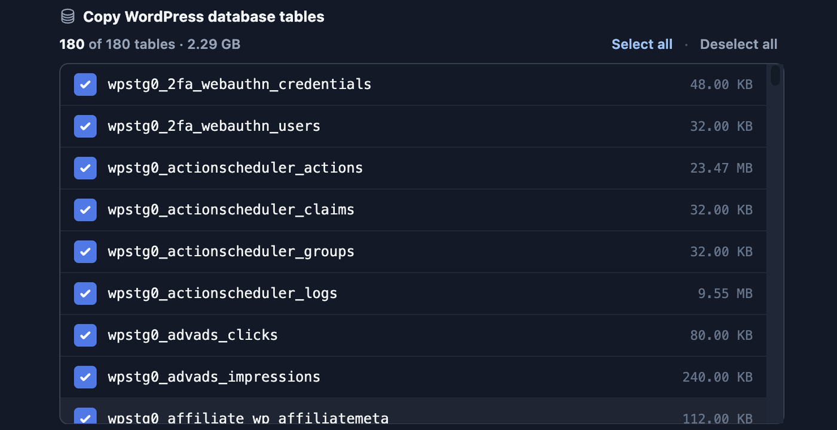The height and width of the screenshot is (430, 837).
Task: Click the 23.47 MB size value
Action: tap(721, 168)
